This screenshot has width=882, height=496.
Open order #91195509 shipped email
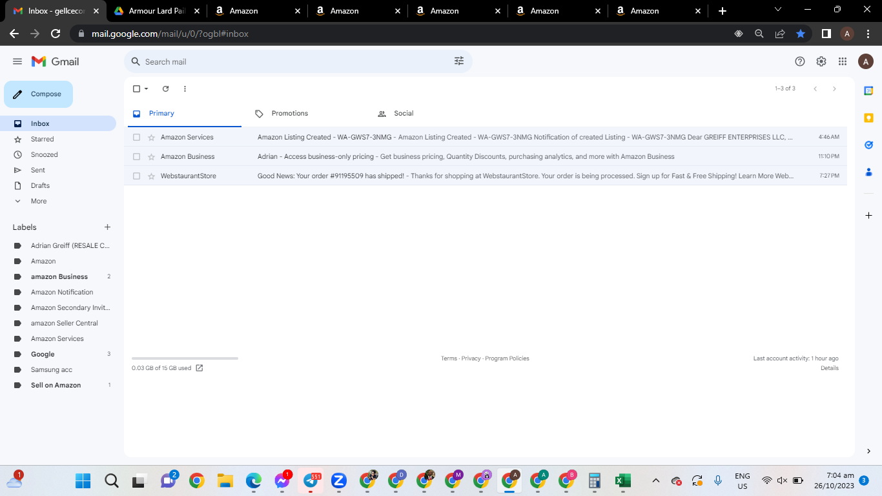tap(486, 176)
